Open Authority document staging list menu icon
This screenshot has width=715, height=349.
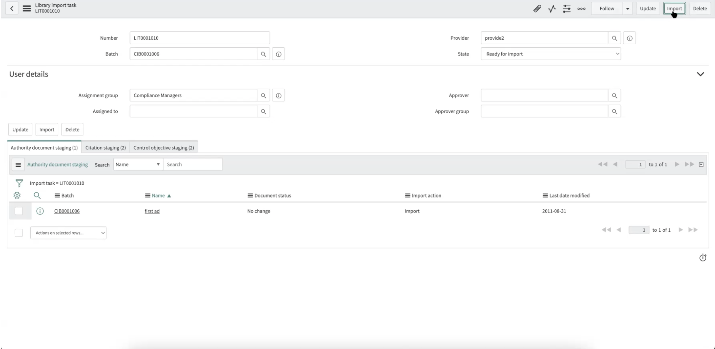point(18,165)
